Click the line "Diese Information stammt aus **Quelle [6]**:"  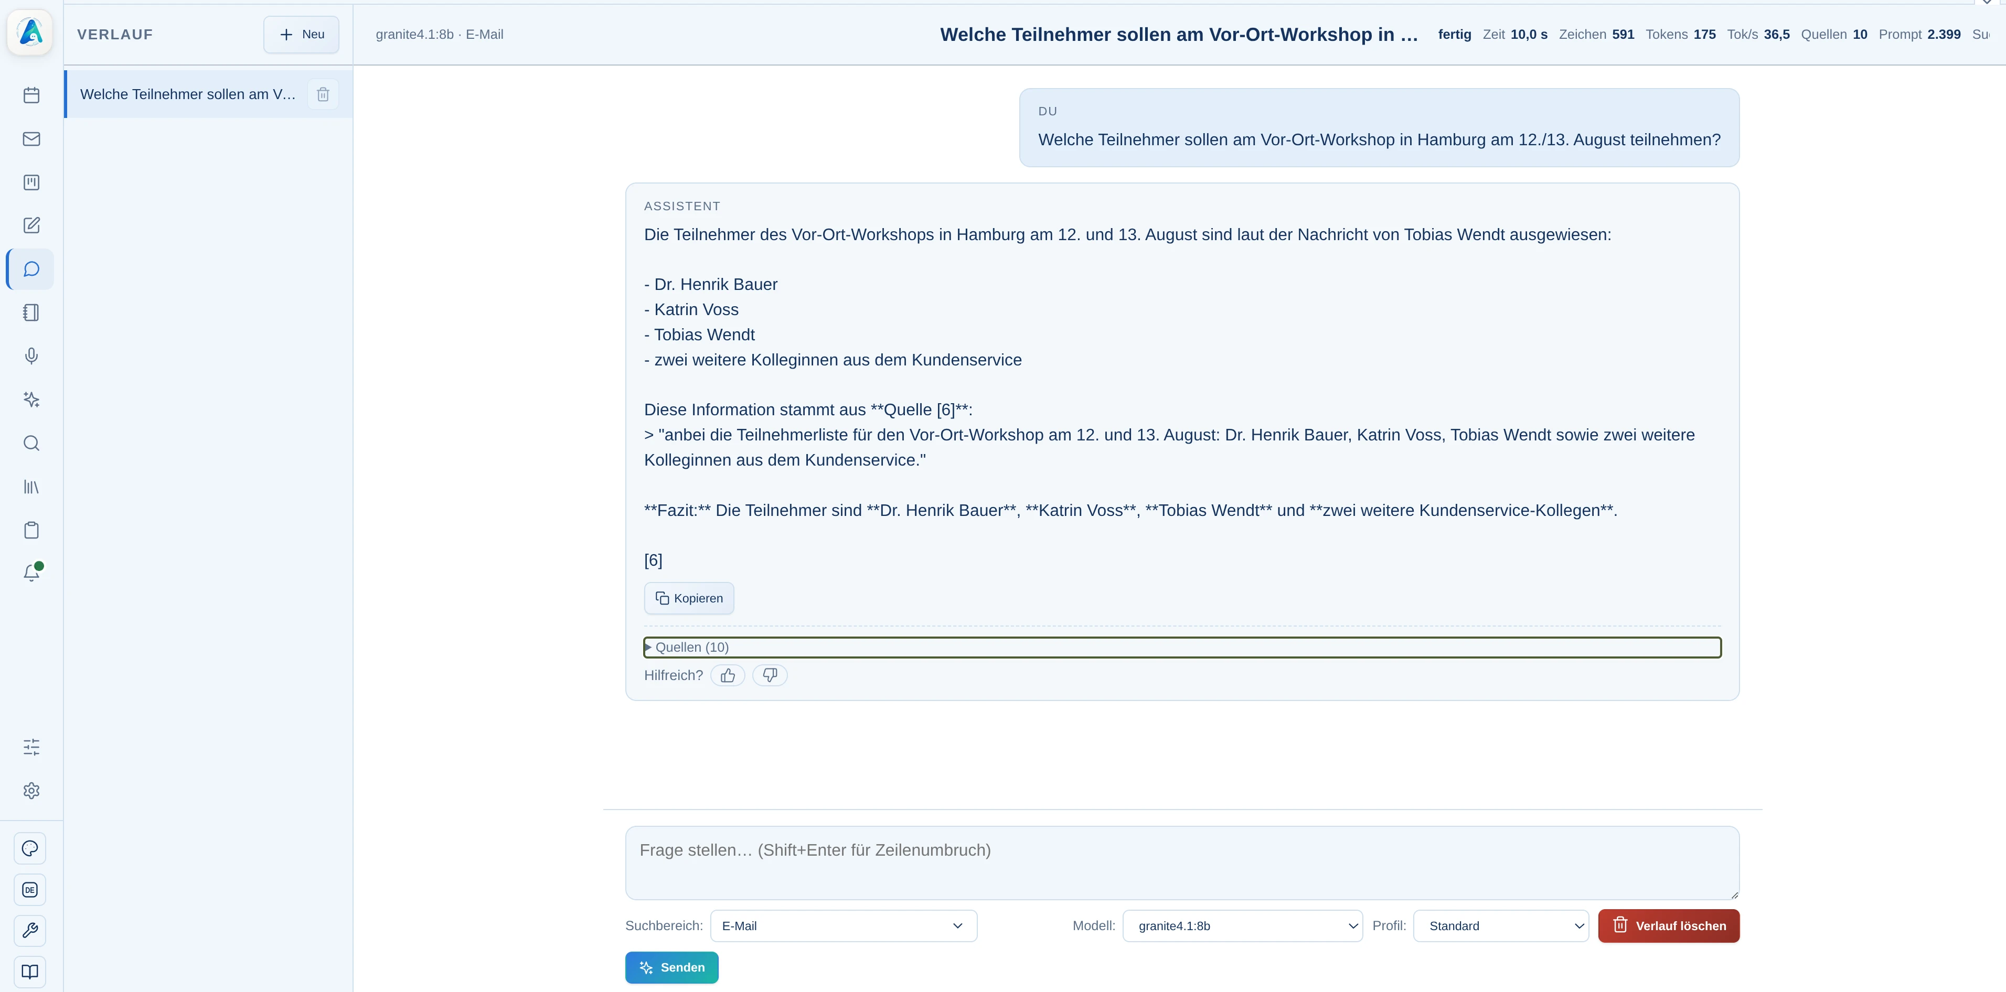coord(808,410)
